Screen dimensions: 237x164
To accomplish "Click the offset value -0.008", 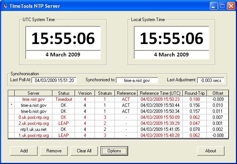I will pyautogui.click(x=218, y=135).
